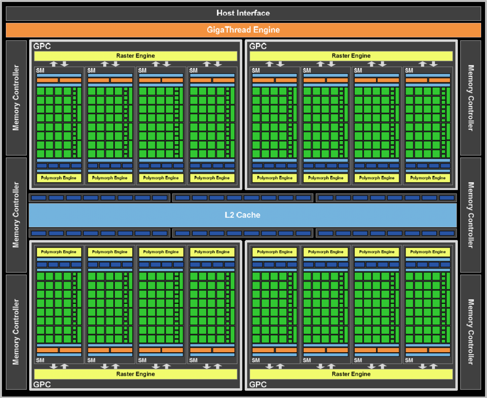Click Raster Engine bar in top-right GPC
Viewport: 487px width, 398px height.
[351, 56]
